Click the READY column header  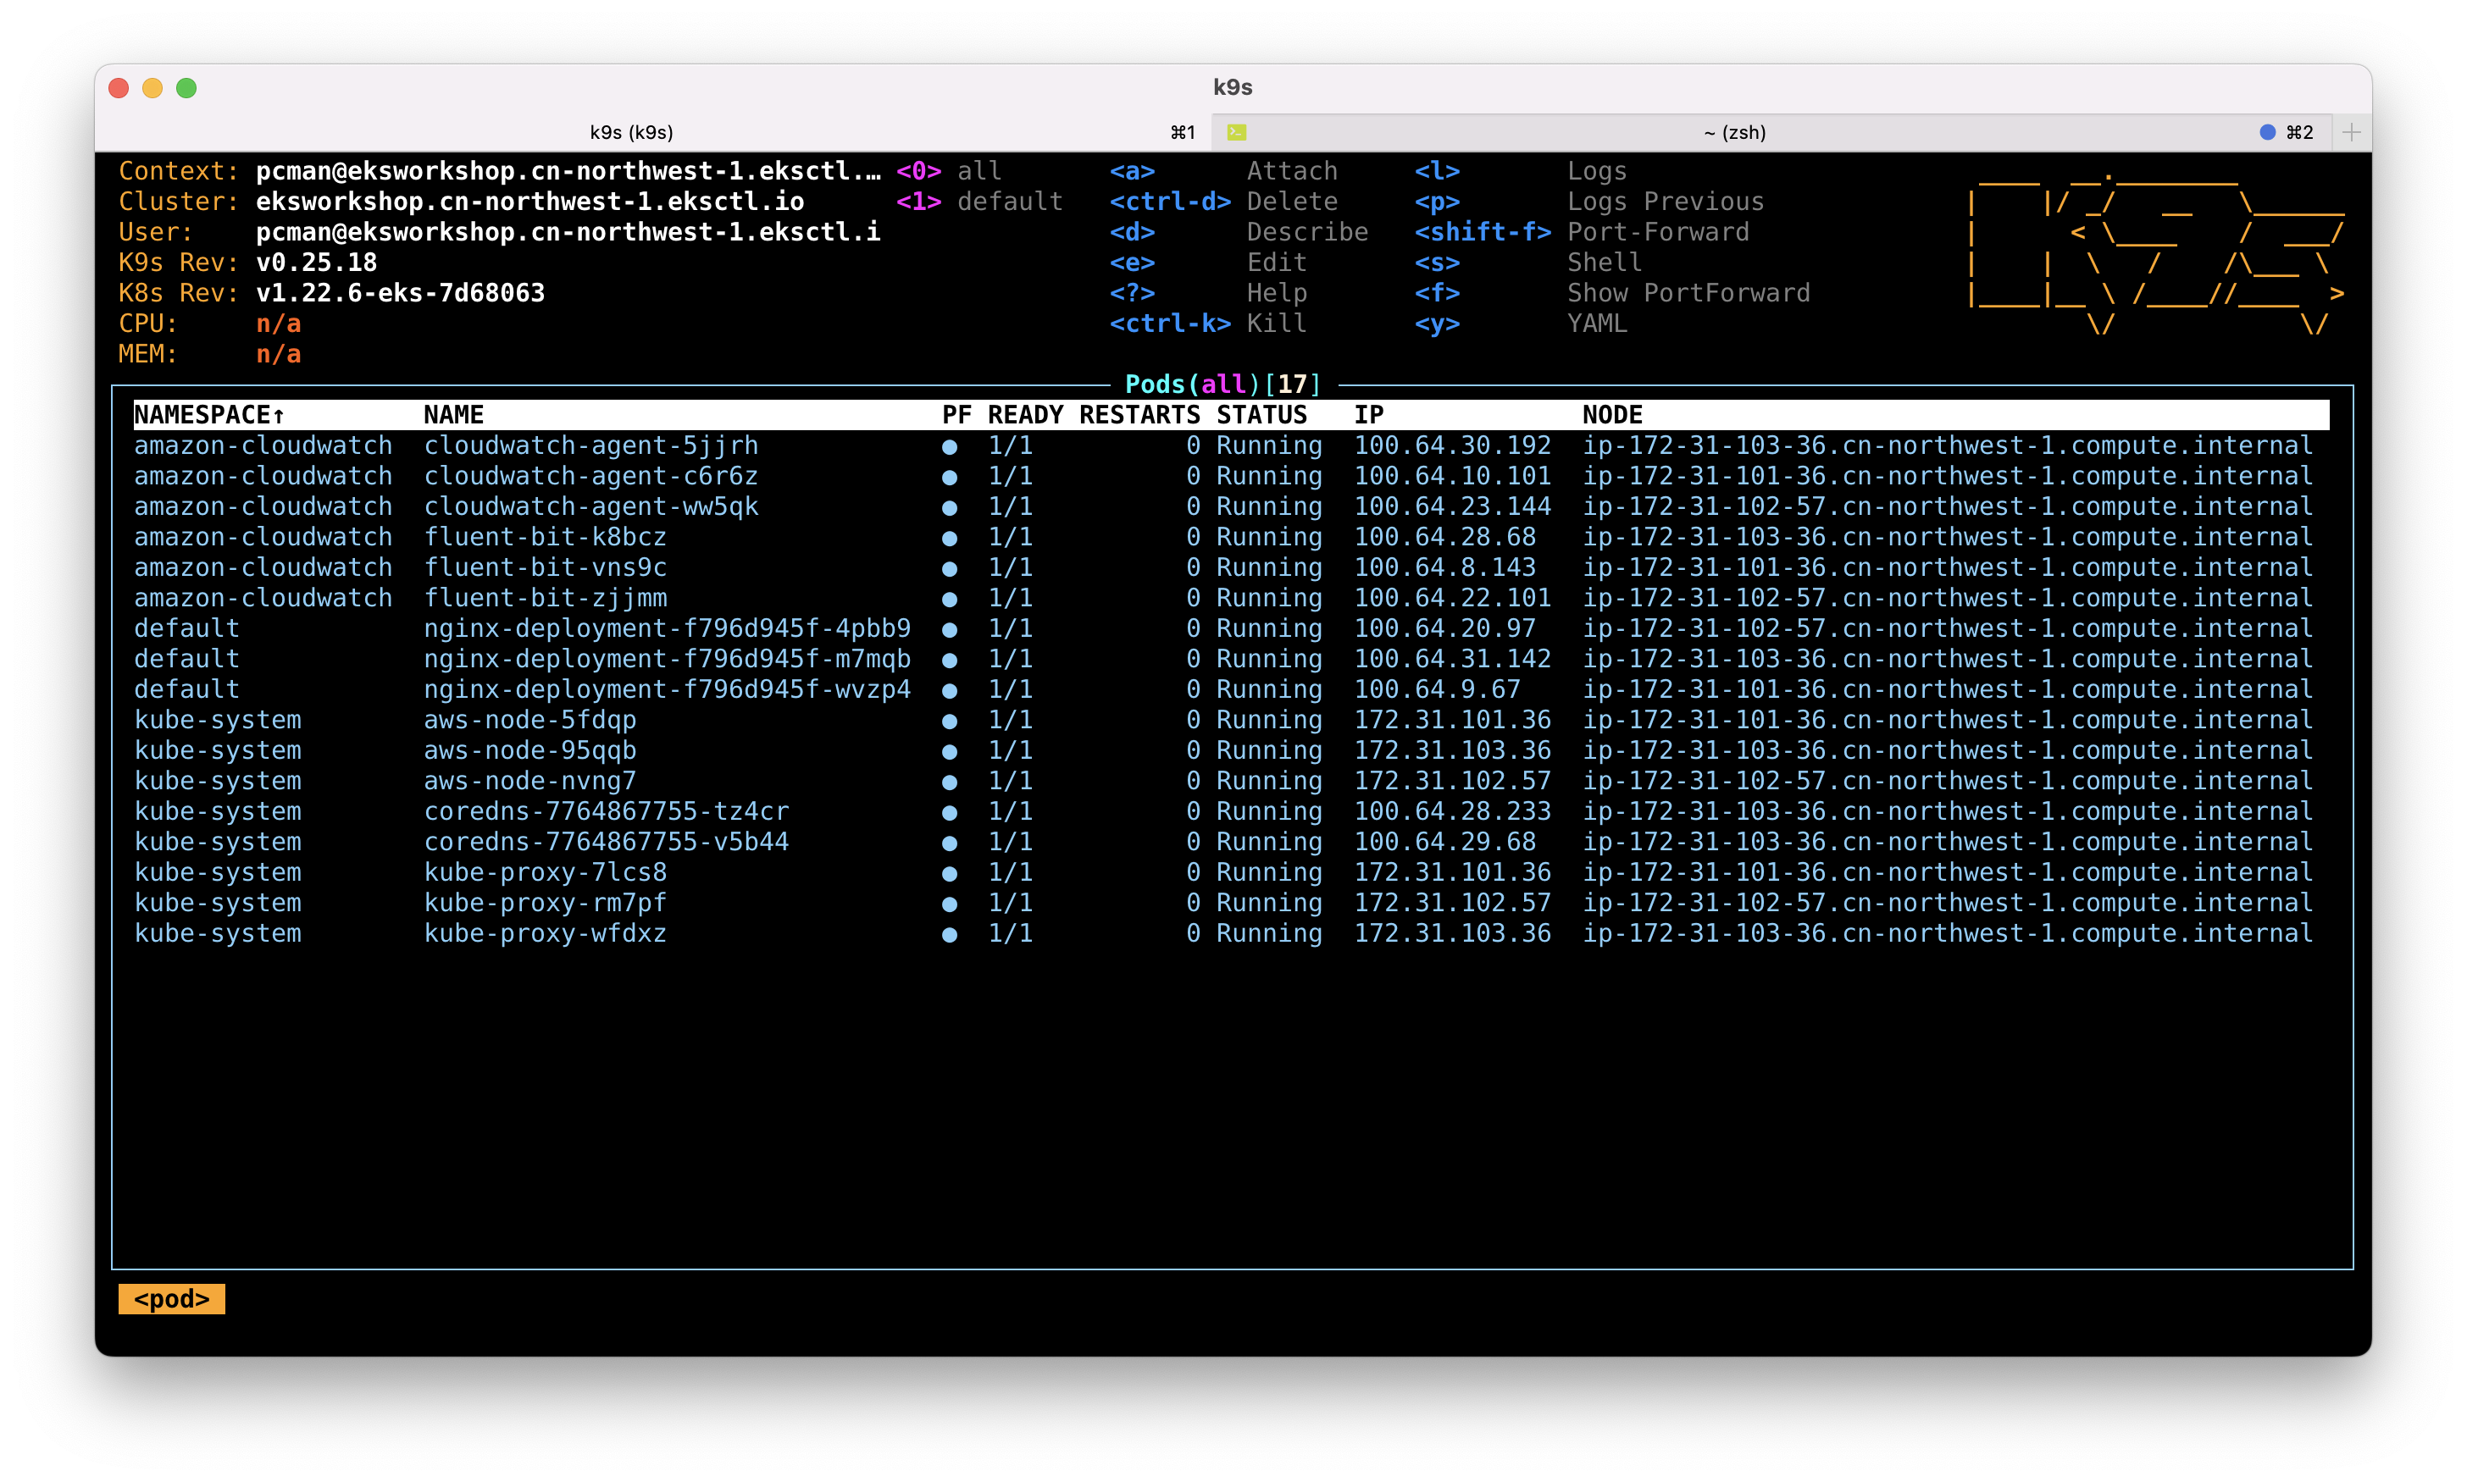click(x=1025, y=414)
